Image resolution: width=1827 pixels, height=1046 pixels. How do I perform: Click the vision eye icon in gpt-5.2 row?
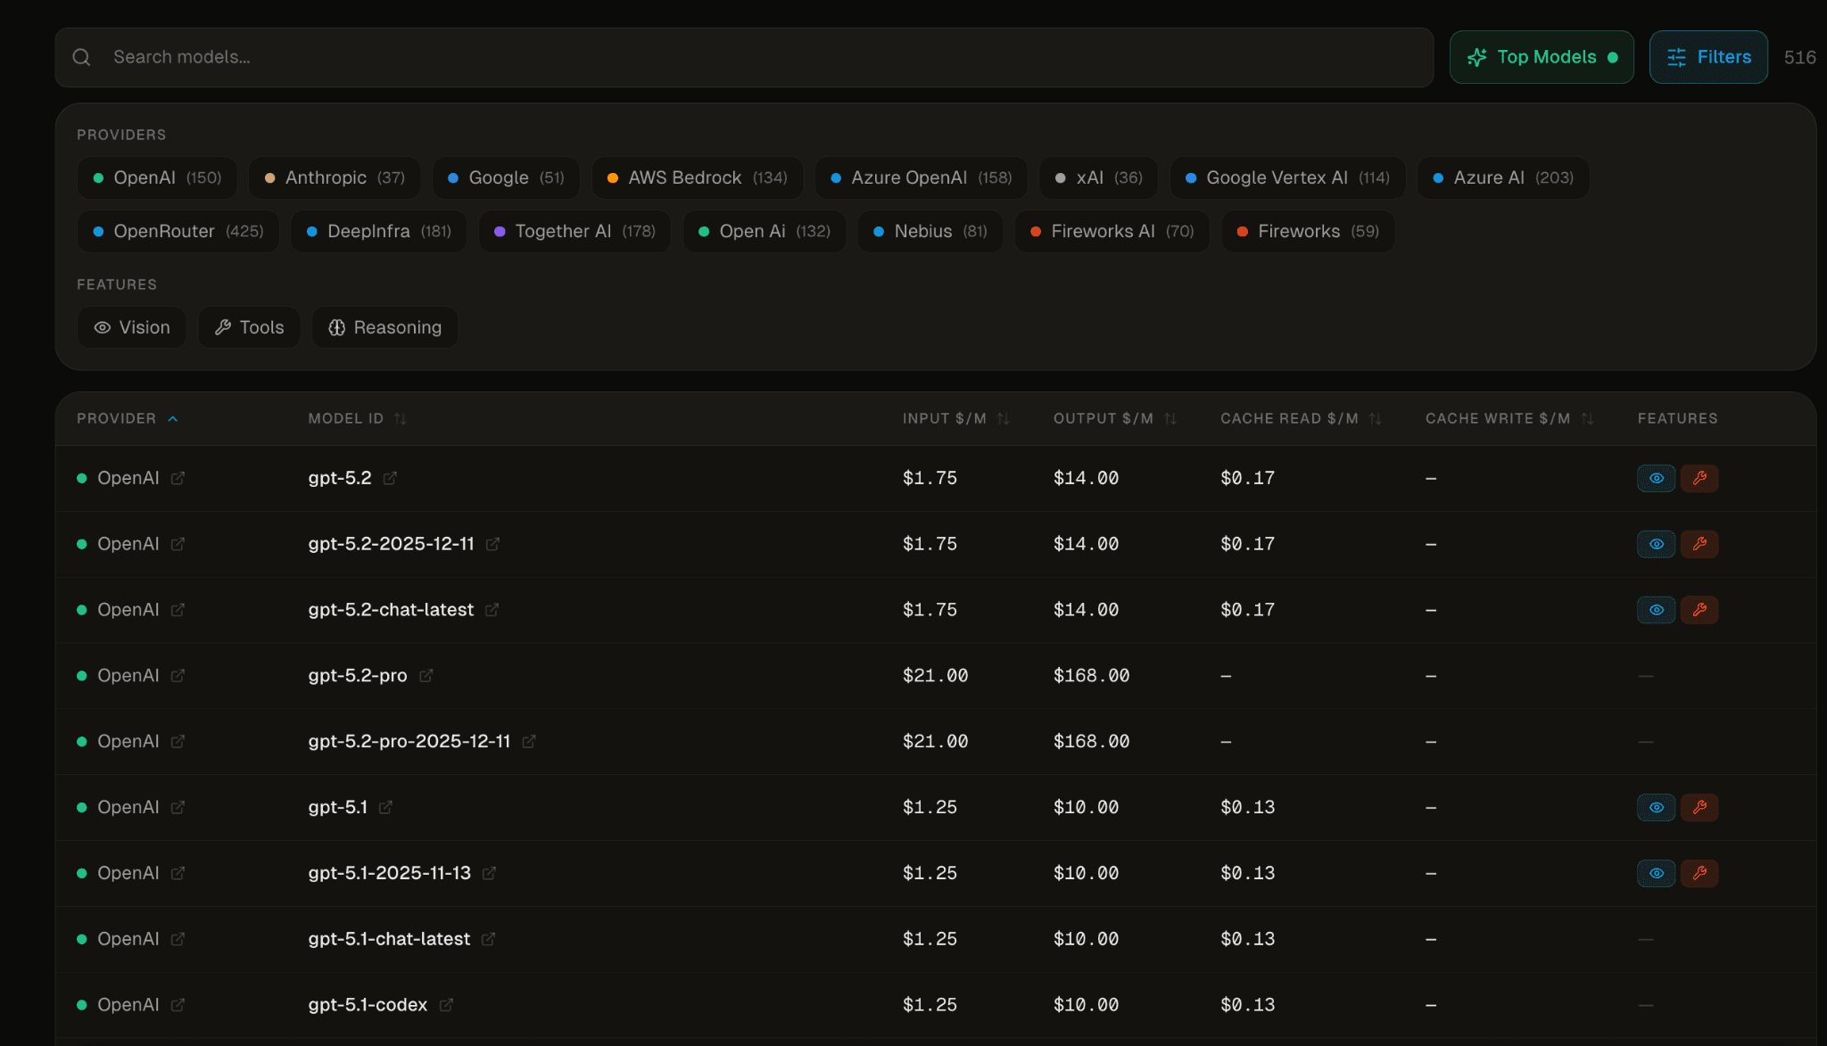pos(1656,478)
